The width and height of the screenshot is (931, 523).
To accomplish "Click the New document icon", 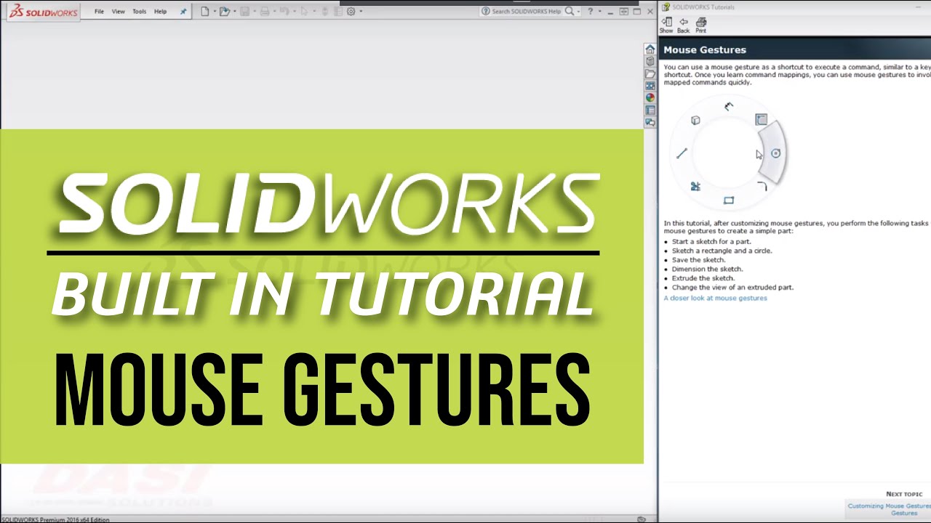I will (x=205, y=12).
